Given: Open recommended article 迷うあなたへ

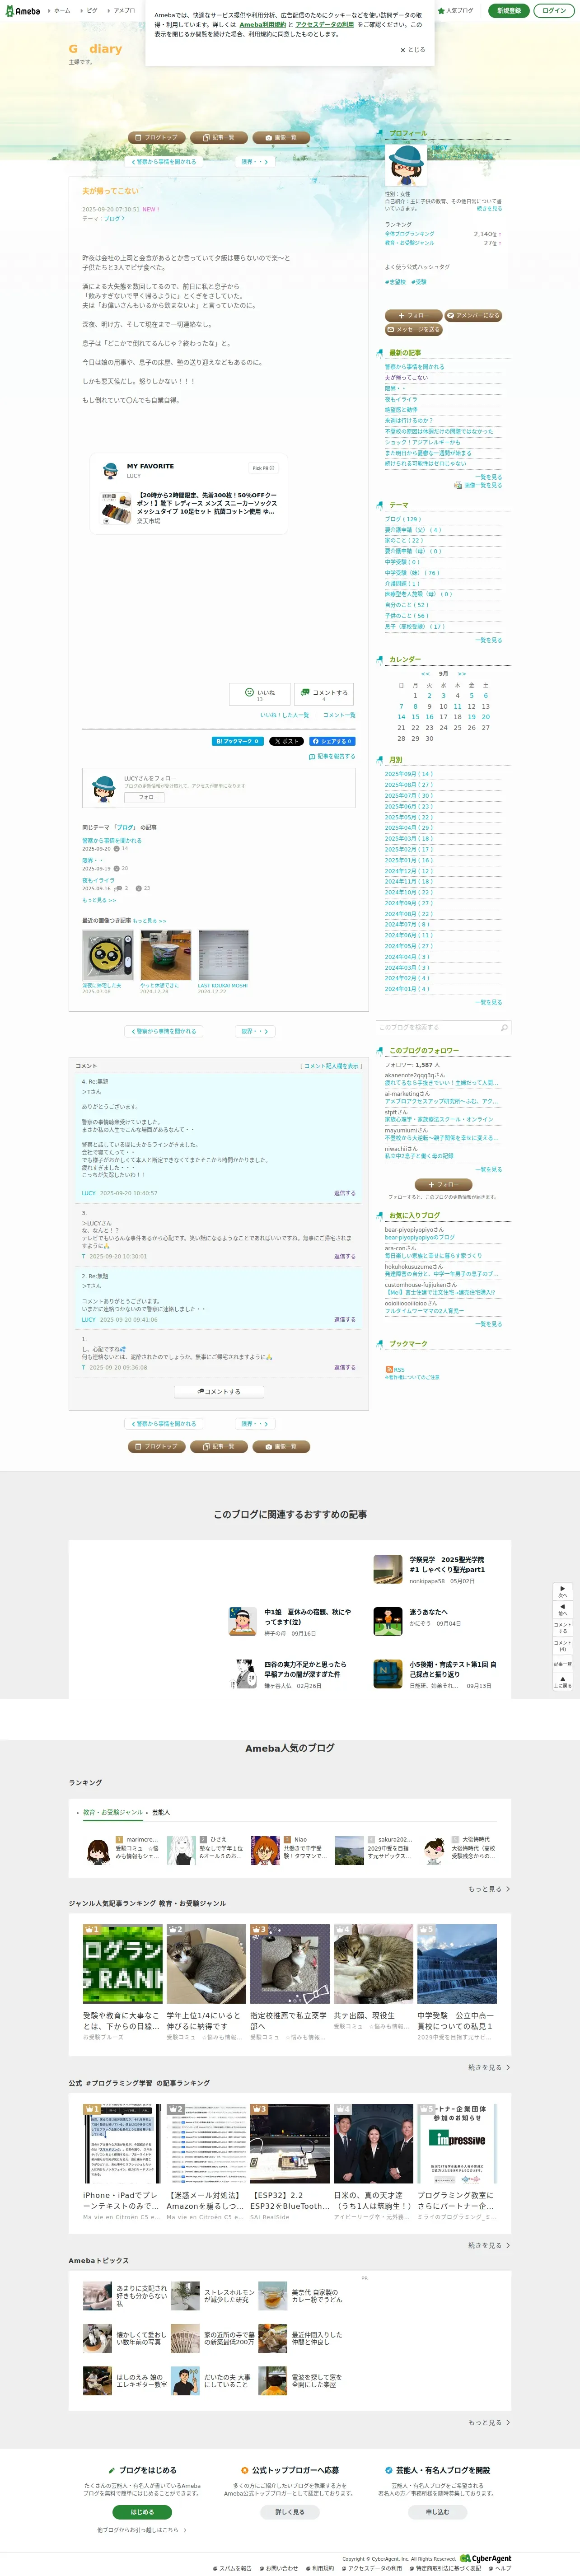Looking at the screenshot, I should click(x=436, y=1621).
